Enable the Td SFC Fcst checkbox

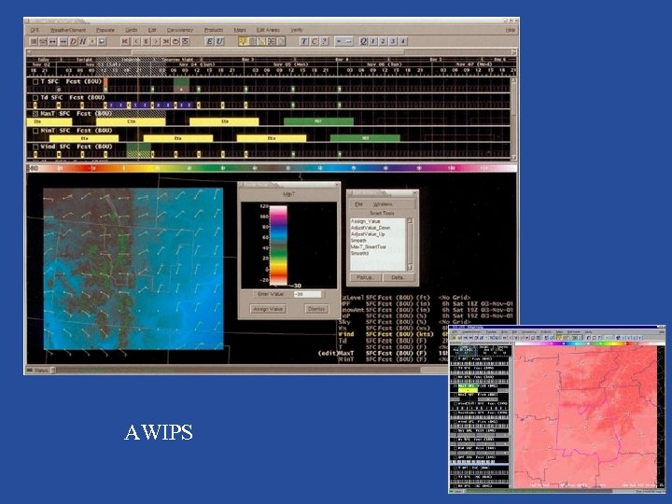[35, 98]
